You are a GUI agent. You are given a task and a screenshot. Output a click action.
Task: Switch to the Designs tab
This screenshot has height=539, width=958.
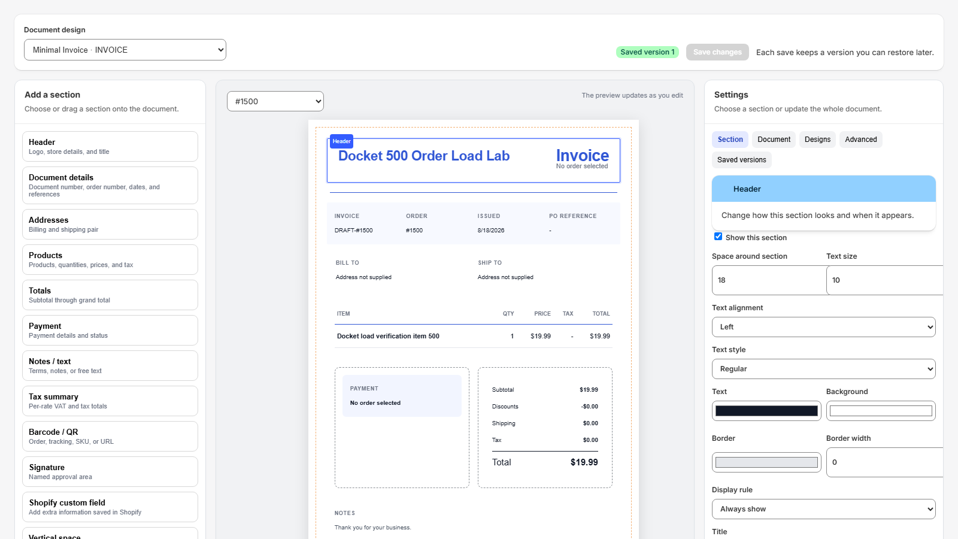click(x=818, y=140)
